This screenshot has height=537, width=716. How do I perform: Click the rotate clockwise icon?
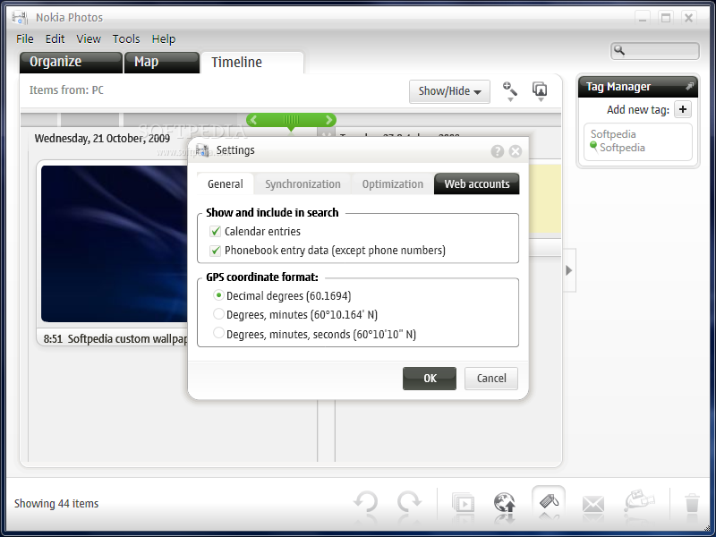pos(409,503)
